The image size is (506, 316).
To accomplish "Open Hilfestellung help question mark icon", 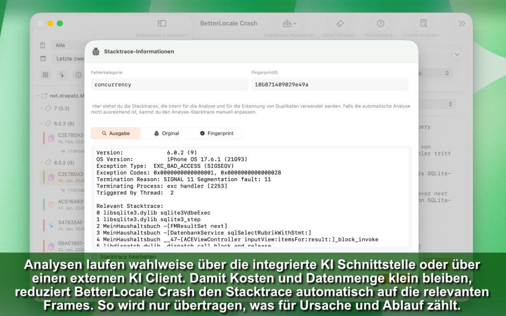I will coord(380,24).
